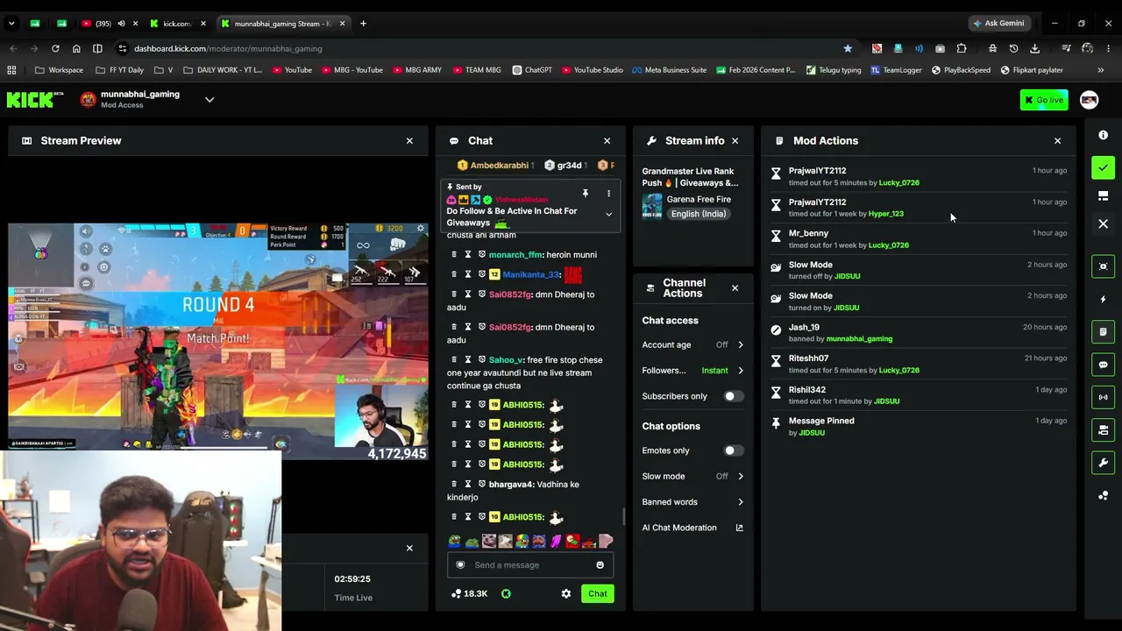Open Account age settings
Viewport: 1122px width, 631px height.
click(x=692, y=344)
